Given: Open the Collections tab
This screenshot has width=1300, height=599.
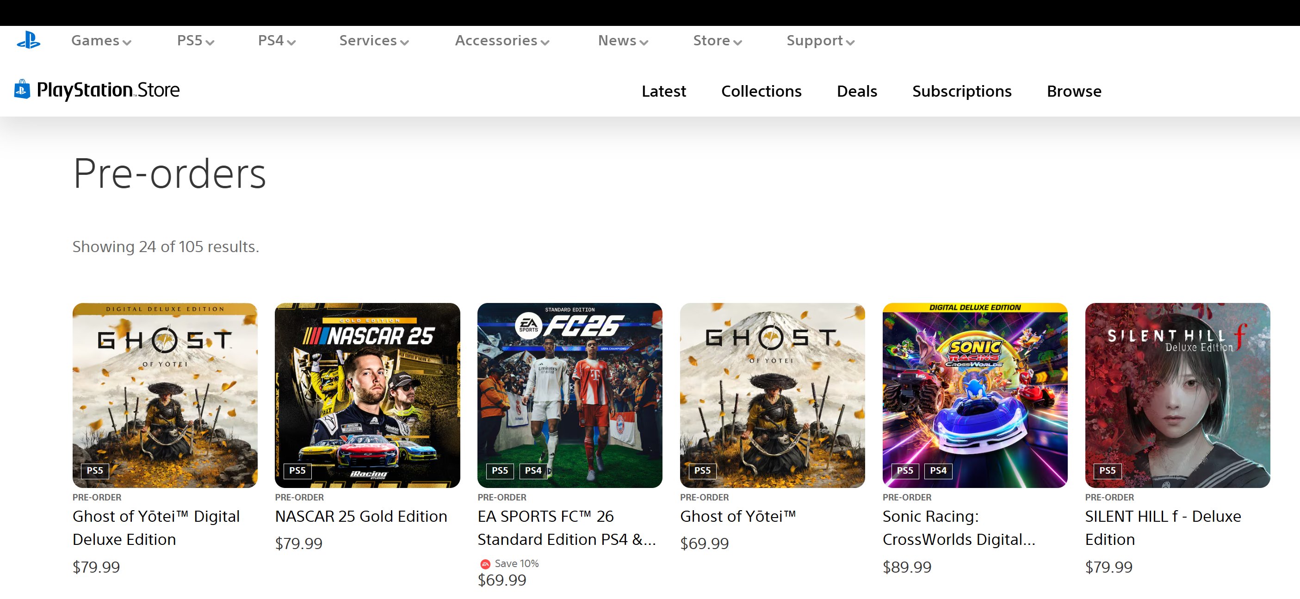Looking at the screenshot, I should 761,91.
